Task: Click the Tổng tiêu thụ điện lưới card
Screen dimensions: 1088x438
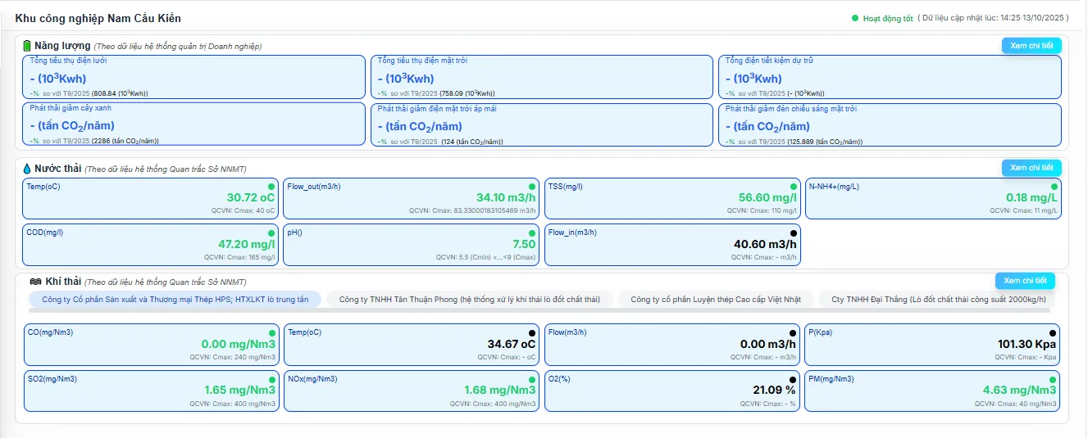Action: [193, 78]
